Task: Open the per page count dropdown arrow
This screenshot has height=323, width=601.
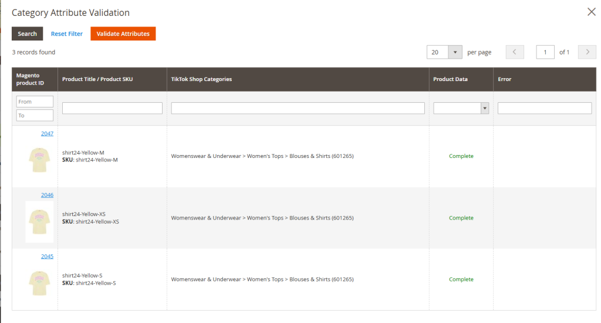Action: tap(455, 52)
